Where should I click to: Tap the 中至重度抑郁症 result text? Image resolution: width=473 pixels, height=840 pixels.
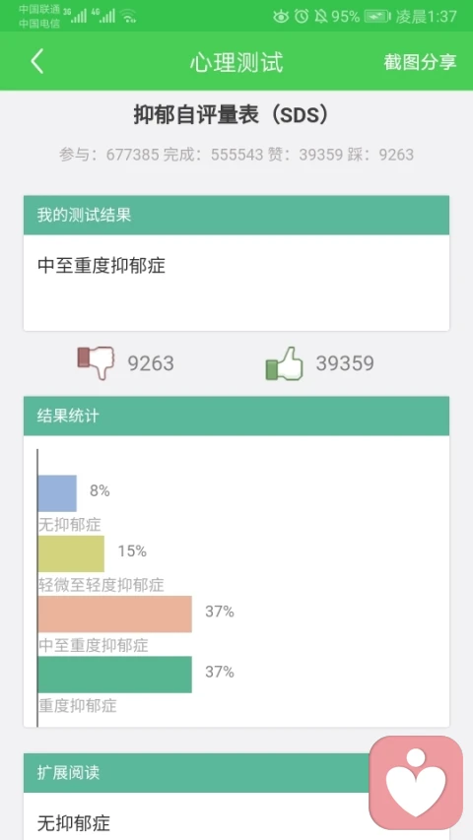point(101,266)
